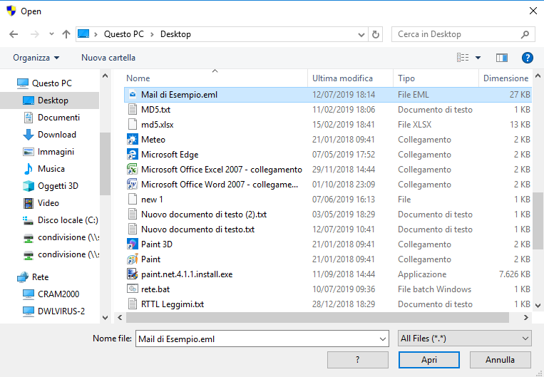Screen dimensions: 544x377
Task: Select MD5.txt file icon
Action: click(x=132, y=110)
